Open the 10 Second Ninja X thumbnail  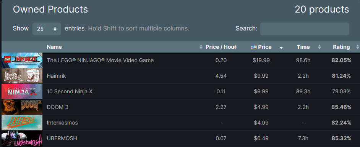coord(22,91)
